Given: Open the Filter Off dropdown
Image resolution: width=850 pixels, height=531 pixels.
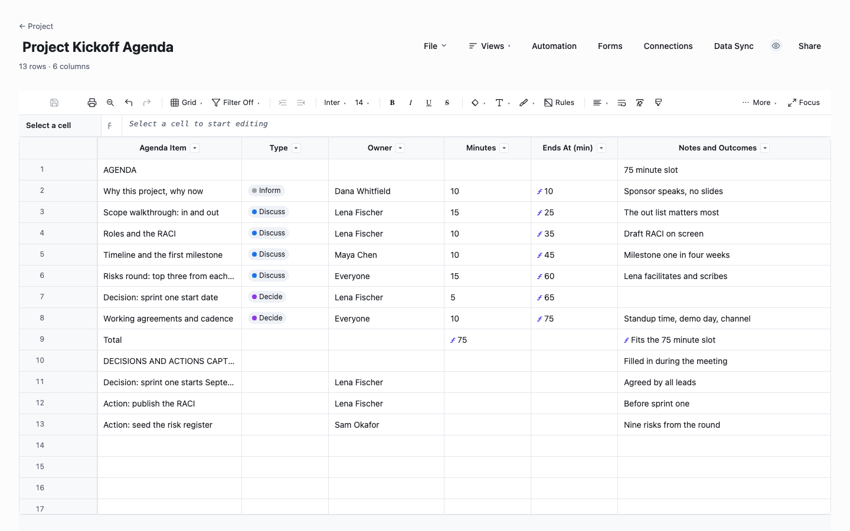Looking at the screenshot, I should pos(236,103).
